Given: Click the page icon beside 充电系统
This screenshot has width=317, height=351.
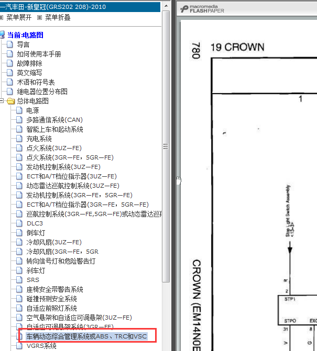Looking at the screenshot, I should 19,139.
